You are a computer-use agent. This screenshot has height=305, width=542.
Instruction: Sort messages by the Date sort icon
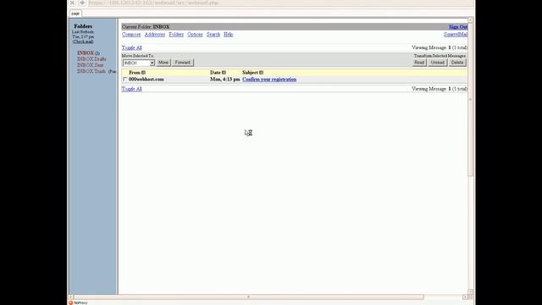(224, 73)
